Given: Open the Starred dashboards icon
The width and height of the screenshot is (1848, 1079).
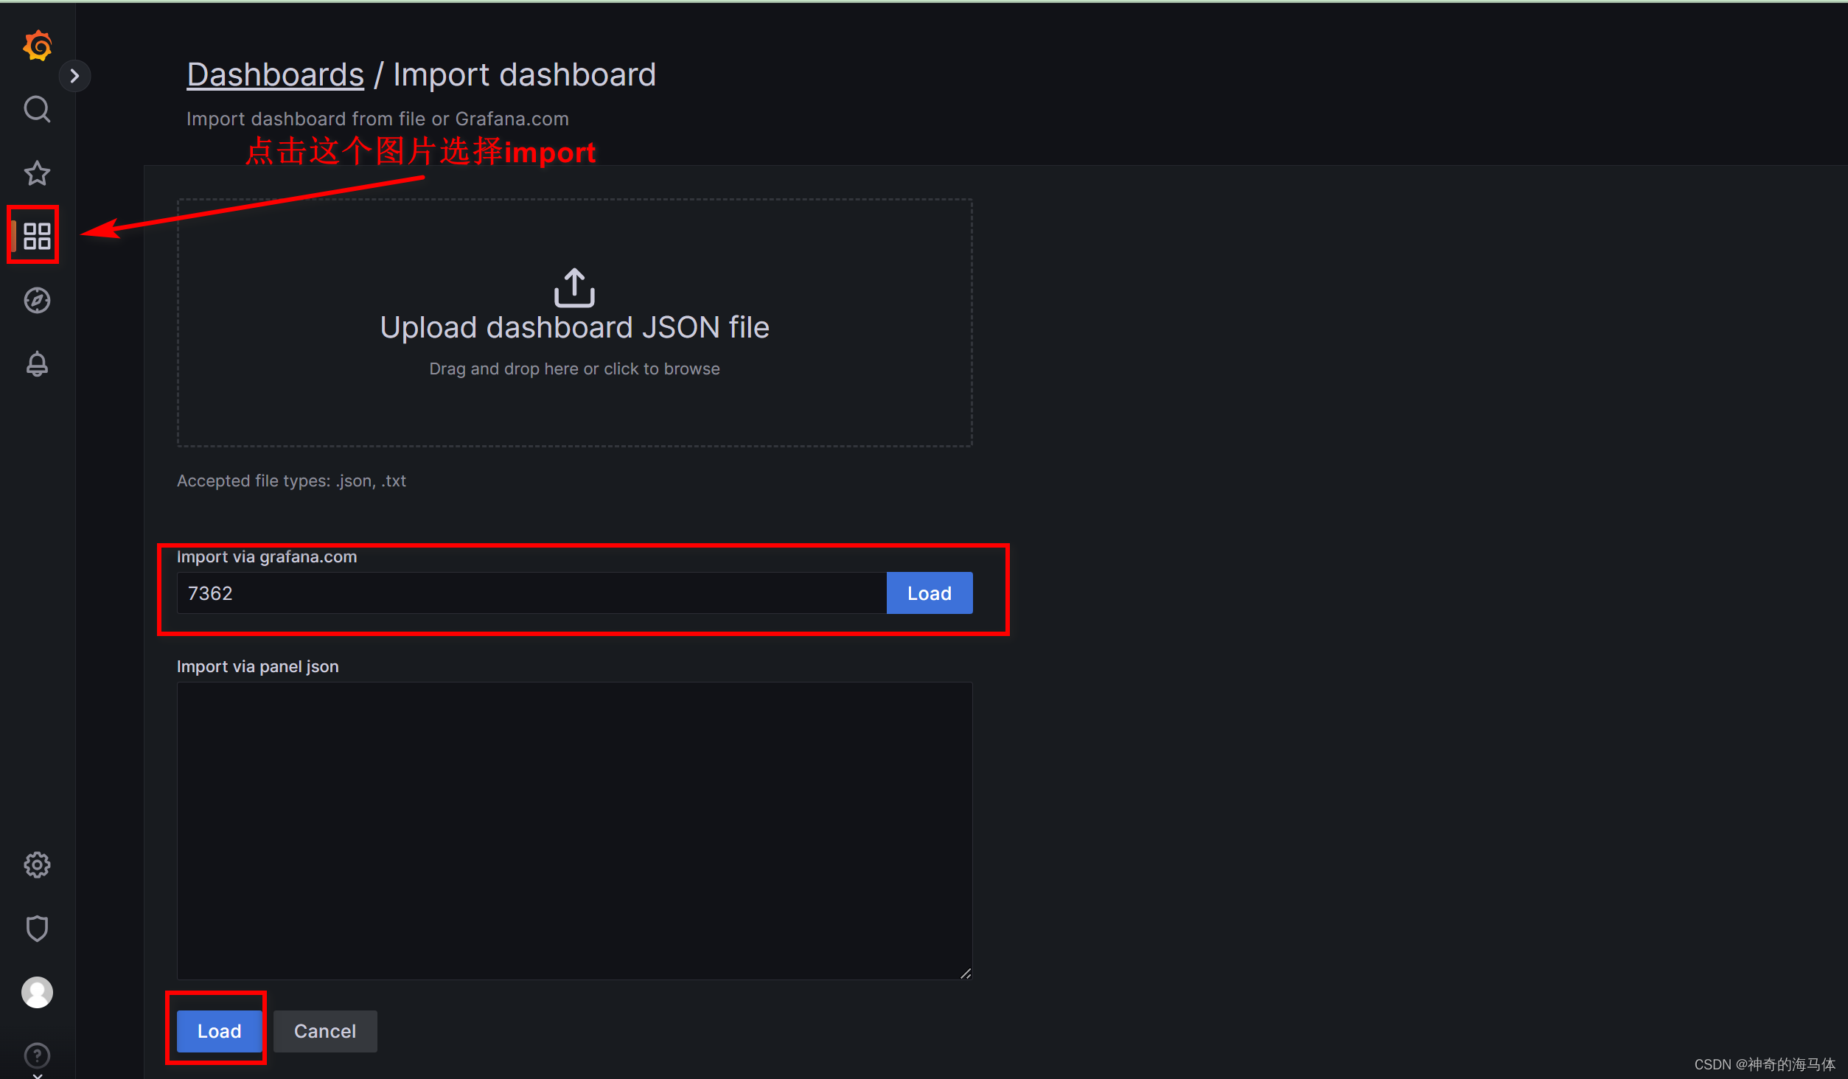Looking at the screenshot, I should coord(37,173).
